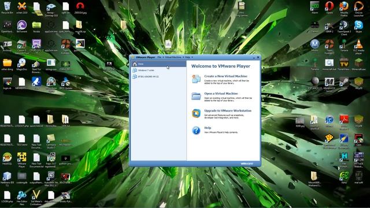Screen dimensions: 370x208
Task: Select the LOGOUT.php file on desktop
Action: 22,121
